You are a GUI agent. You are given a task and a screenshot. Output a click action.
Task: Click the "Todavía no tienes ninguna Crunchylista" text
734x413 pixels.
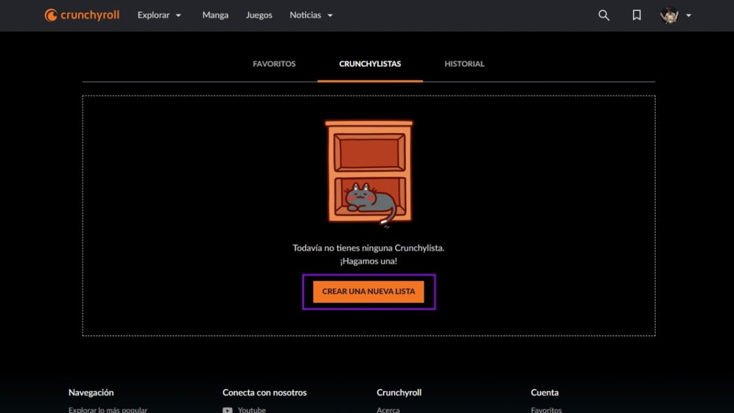[x=369, y=248]
